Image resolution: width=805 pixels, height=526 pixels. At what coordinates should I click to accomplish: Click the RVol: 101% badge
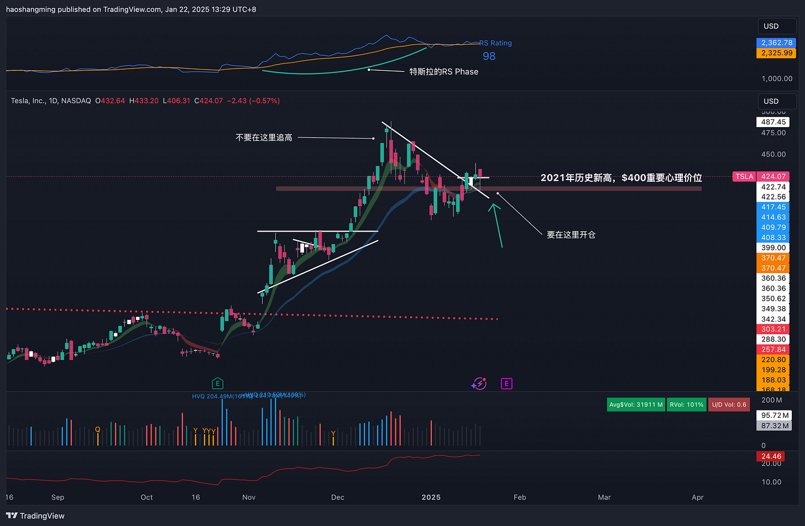(x=686, y=404)
